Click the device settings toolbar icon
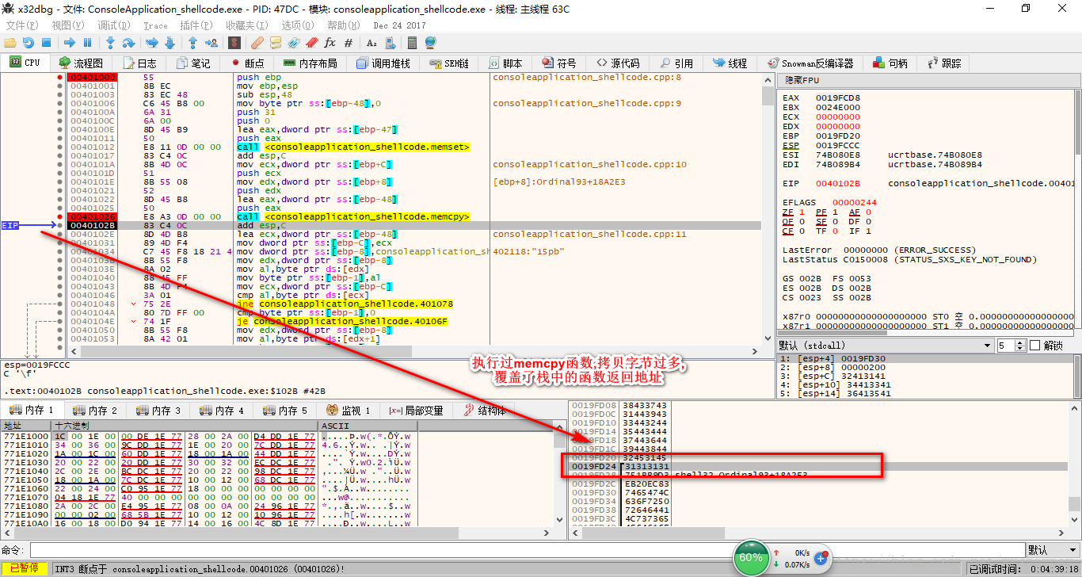Image resolution: width=1082 pixels, height=577 pixels. tap(389, 43)
